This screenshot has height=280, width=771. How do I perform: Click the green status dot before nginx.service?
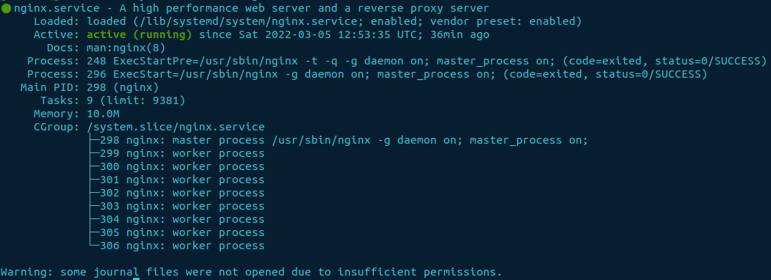coord(6,8)
